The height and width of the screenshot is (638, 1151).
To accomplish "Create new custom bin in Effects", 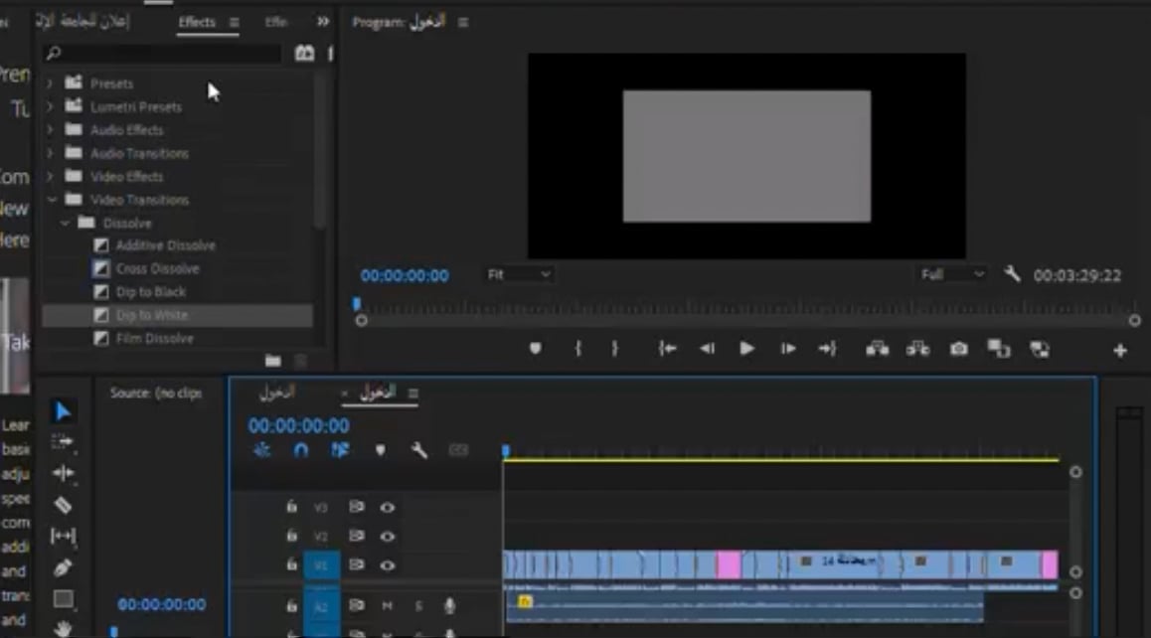I will click(273, 361).
